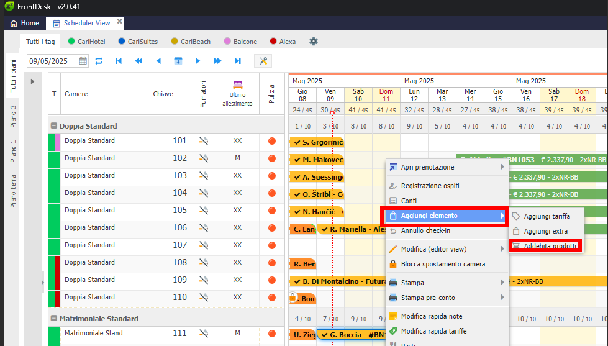Select the Piano 1 side tab
The image size is (608, 346).
tap(13, 152)
